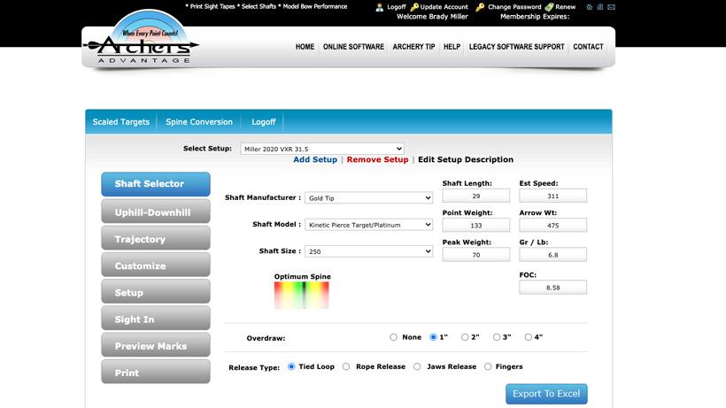Open the Shaft Manufacturer dropdown
Screen dimensions: 726x408
[368, 198]
